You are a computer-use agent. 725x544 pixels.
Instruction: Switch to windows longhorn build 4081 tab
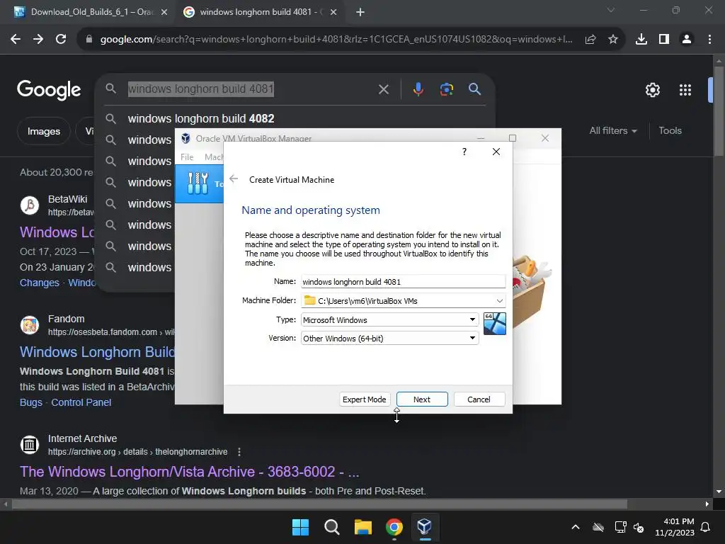(259, 12)
